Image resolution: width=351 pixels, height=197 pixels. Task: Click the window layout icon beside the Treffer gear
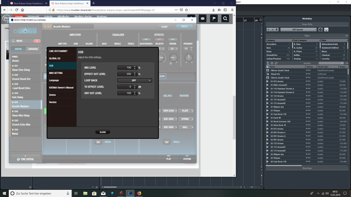(x=276, y=63)
